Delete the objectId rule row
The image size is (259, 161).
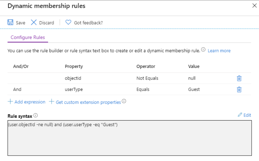pyautogui.click(x=239, y=78)
